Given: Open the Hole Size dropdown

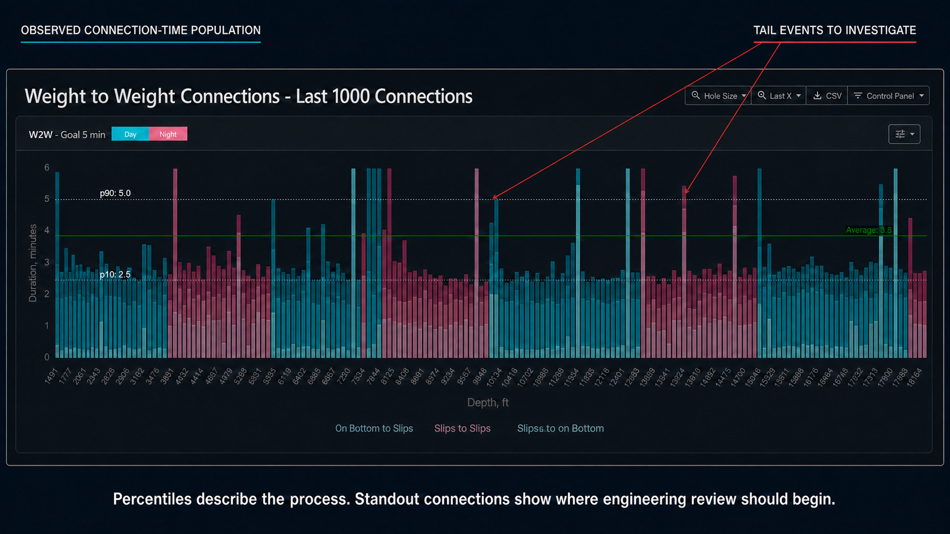Looking at the screenshot, I should (x=718, y=96).
